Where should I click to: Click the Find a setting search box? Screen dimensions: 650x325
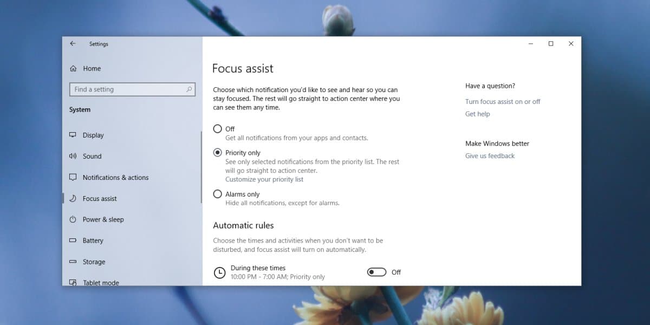point(132,89)
